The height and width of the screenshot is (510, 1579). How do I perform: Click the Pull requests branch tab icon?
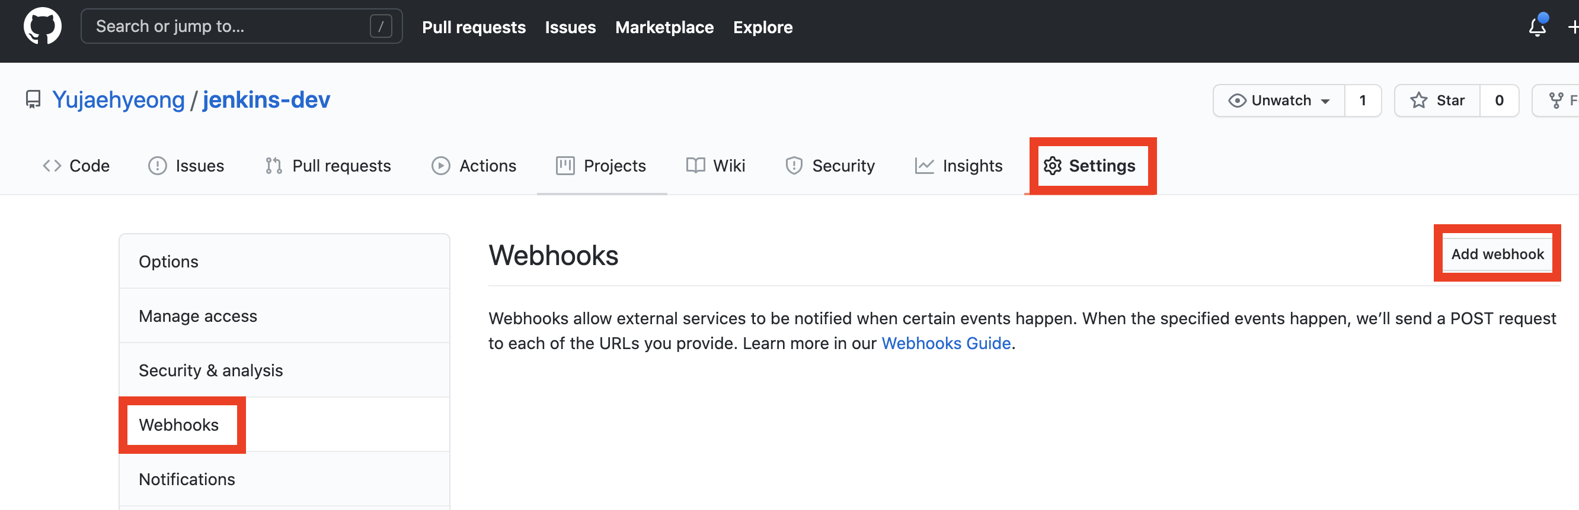(x=273, y=166)
